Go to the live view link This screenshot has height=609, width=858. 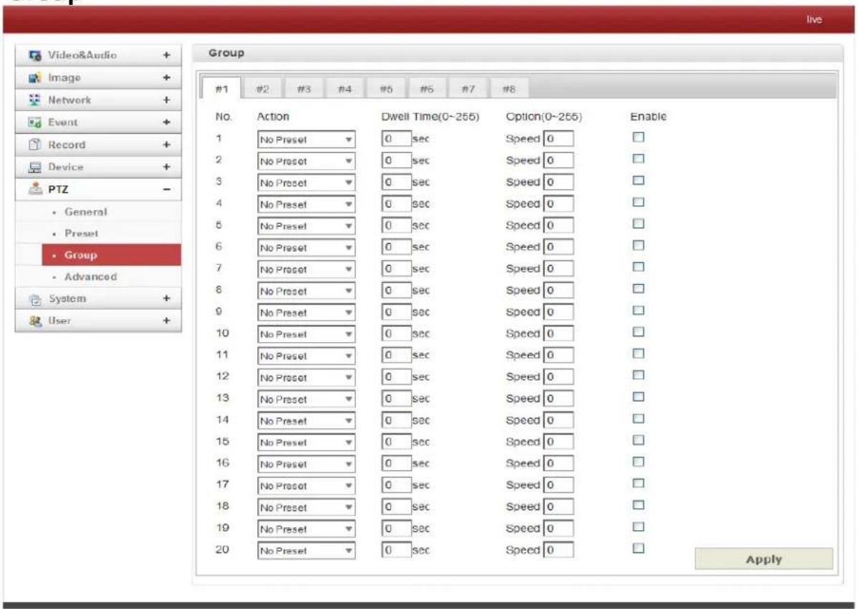814,19
